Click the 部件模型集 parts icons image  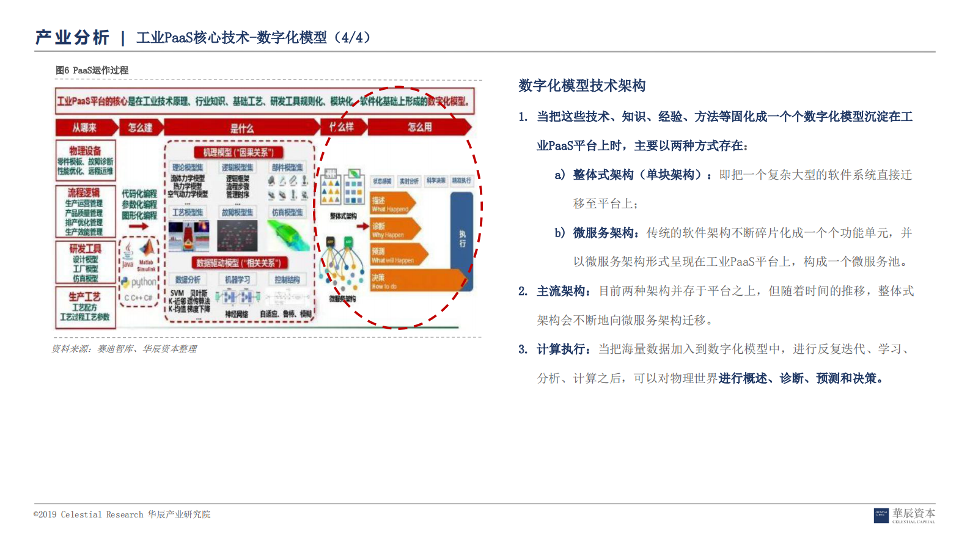pyautogui.click(x=287, y=188)
